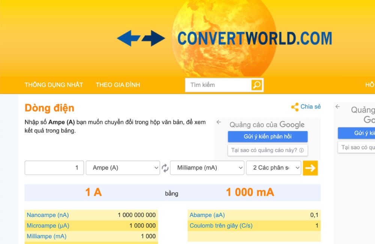
Task: Click the Chia sẻ share icon
Action: coord(295,107)
